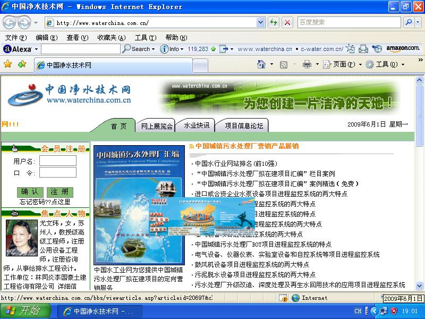
Task: Click the browser Forward arrow button
Action: [24, 23]
